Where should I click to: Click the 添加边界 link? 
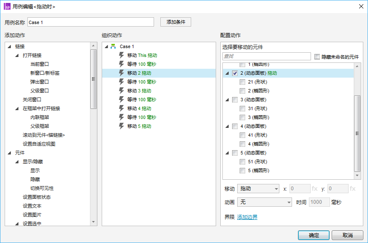[x=247, y=217]
